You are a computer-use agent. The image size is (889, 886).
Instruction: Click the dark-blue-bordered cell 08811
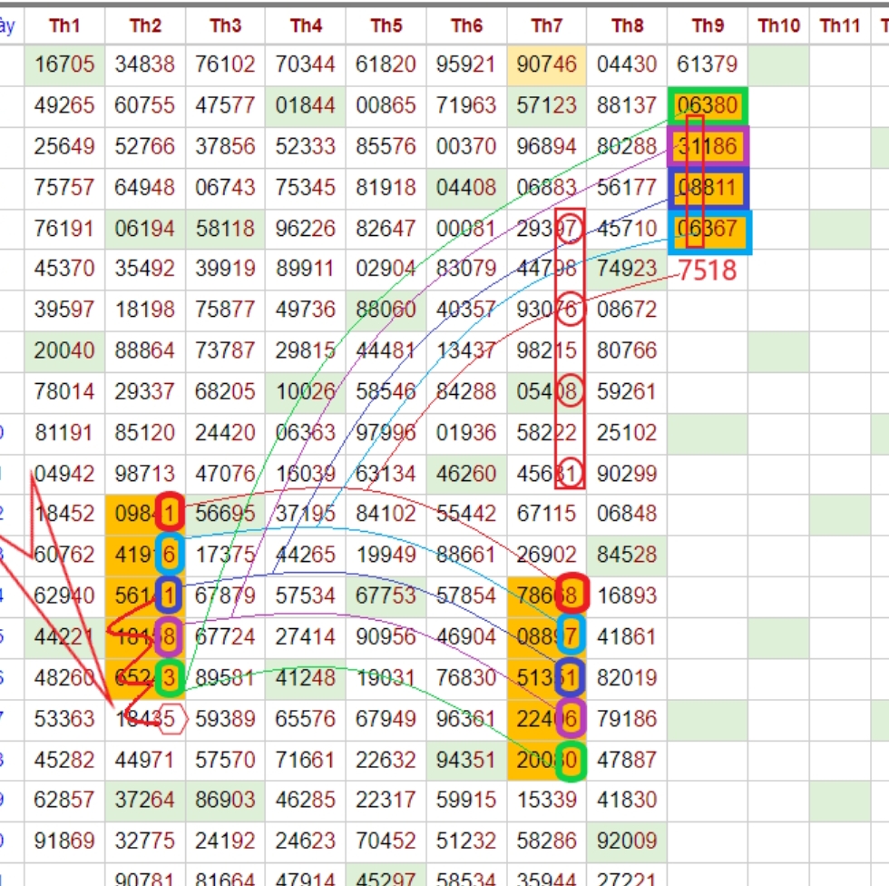pos(707,188)
